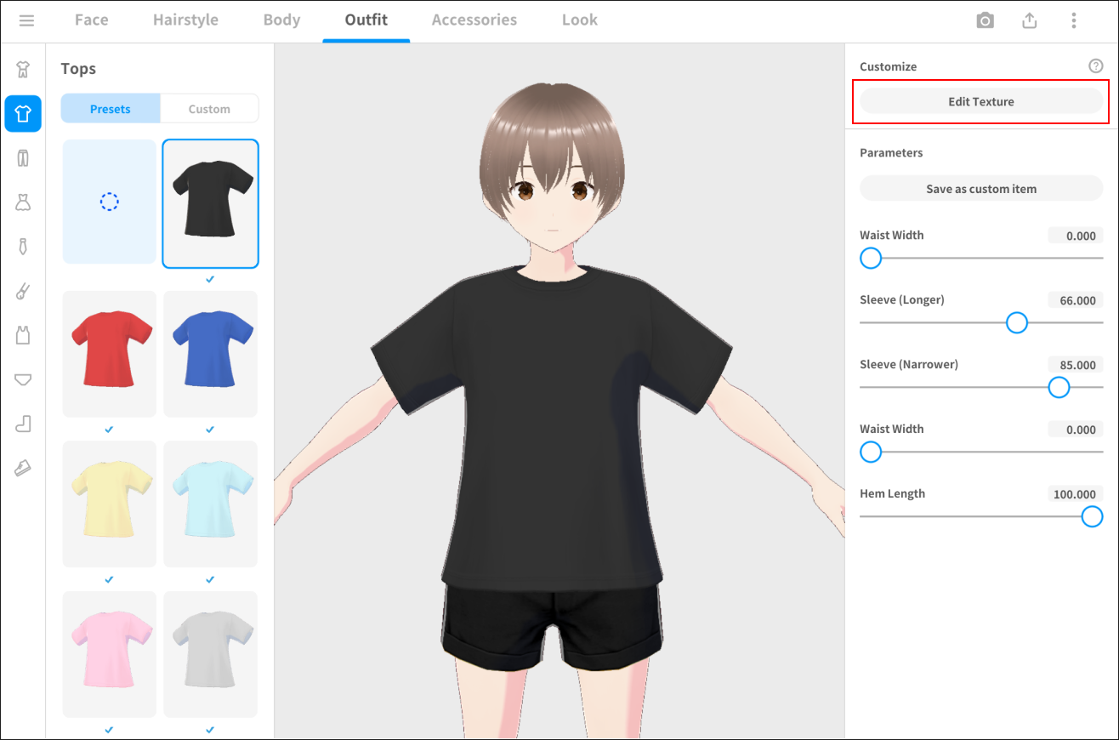Open the Accessories tab
This screenshot has width=1119, height=740.
click(x=474, y=20)
